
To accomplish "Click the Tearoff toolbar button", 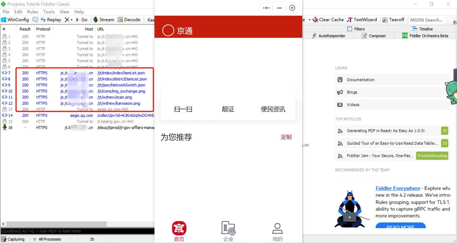I will pyautogui.click(x=393, y=20).
